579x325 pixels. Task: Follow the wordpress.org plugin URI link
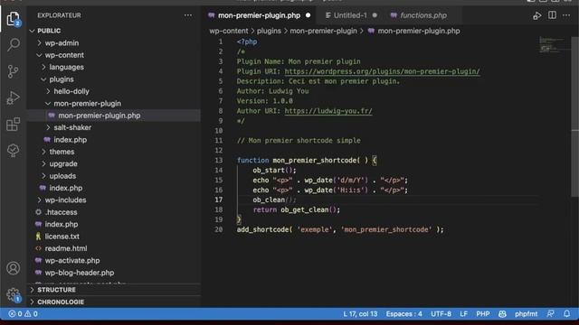click(x=382, y=71)
